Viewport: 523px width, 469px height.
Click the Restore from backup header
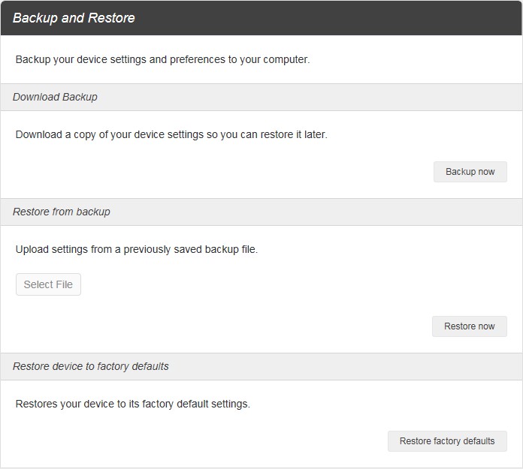pyautogui.click(x=62, y=212)
